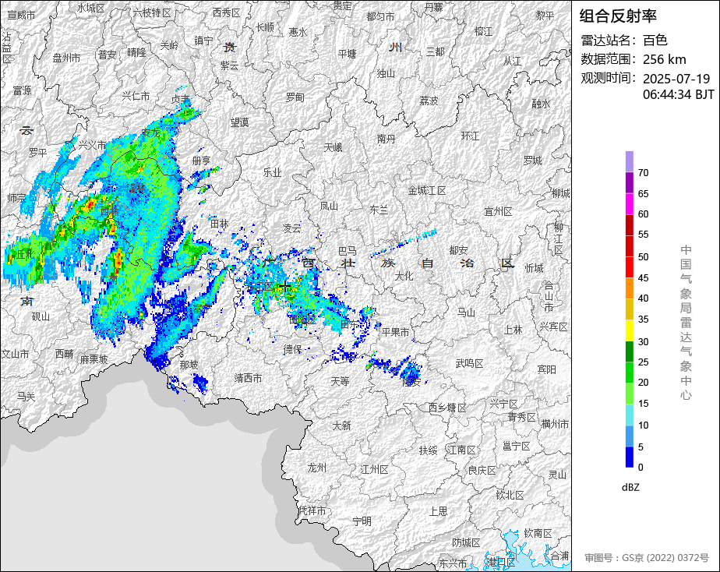Click the 大化 map label
This screenshot has width=720, height=572.
[x=404, y=276]
